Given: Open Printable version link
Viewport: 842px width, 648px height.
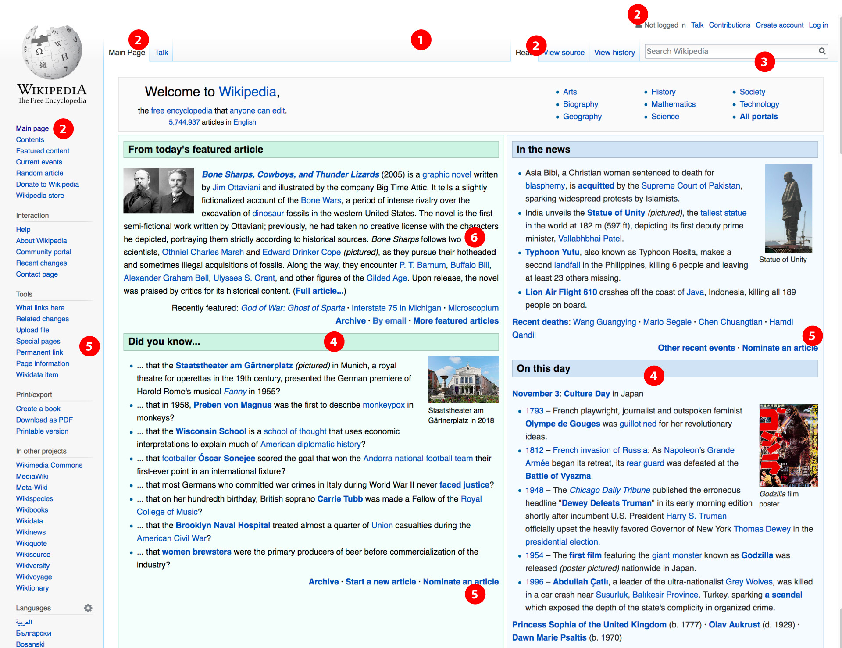Looking at the screenshot, I should [42, 431].
